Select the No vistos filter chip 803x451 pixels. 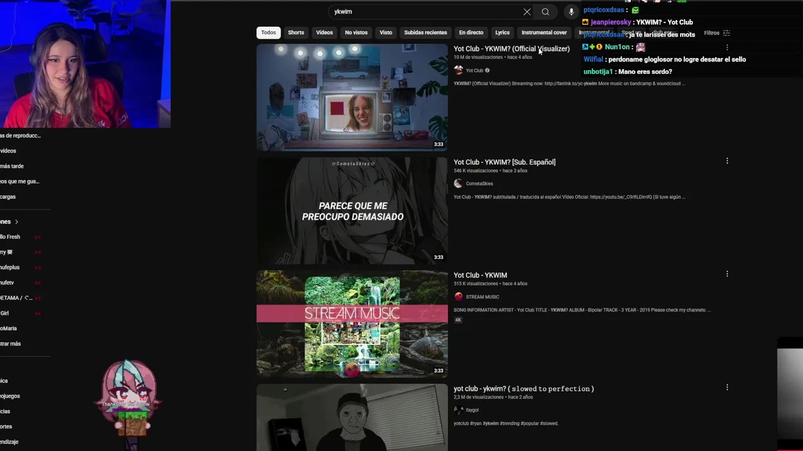point(356,33)
